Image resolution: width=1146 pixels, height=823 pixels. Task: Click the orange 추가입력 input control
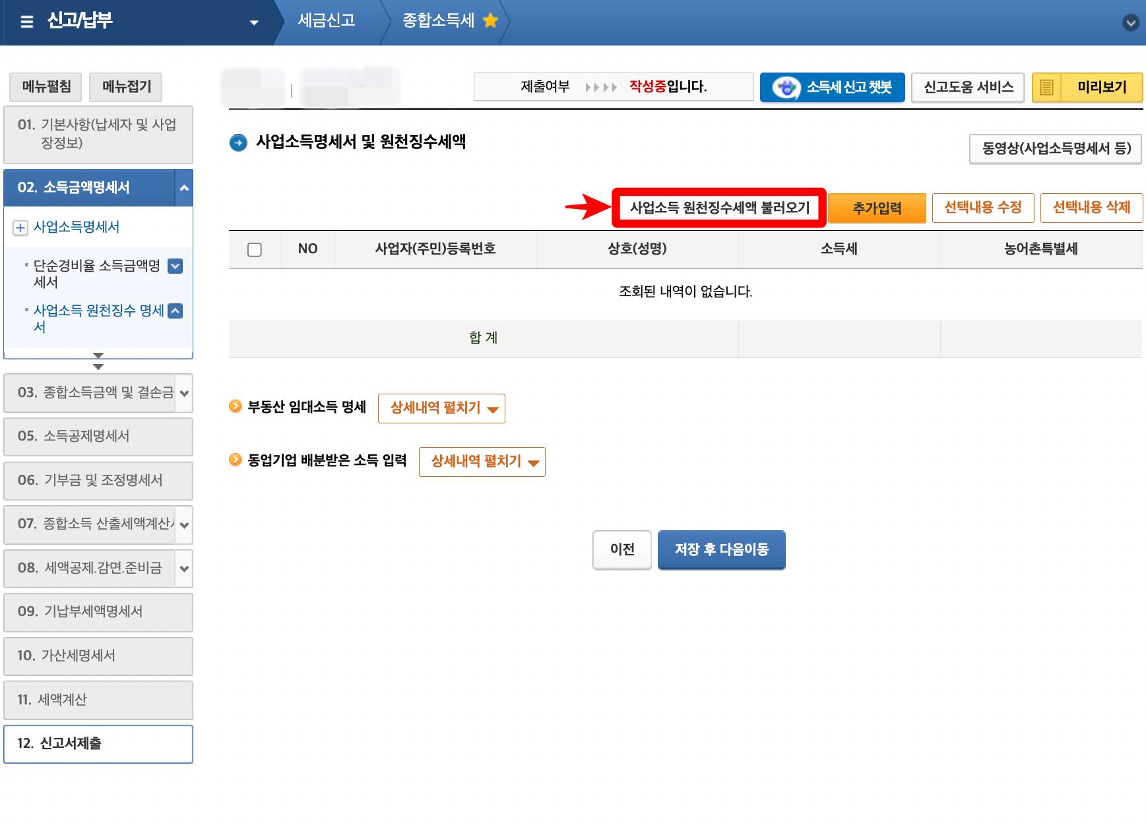tap(877, 207)
